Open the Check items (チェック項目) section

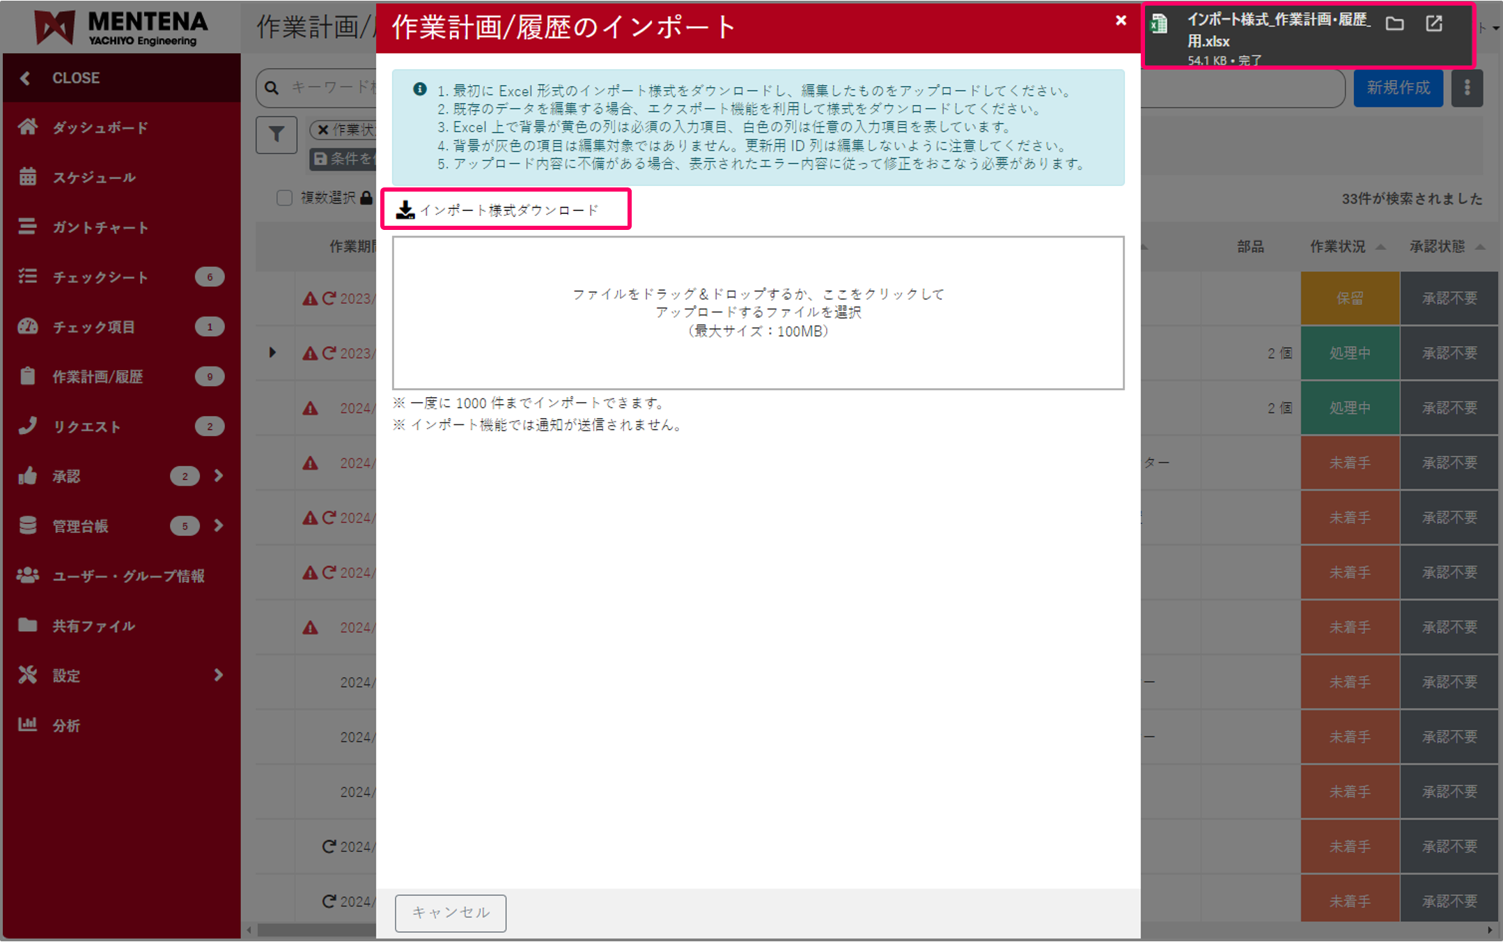click(95, 327)
